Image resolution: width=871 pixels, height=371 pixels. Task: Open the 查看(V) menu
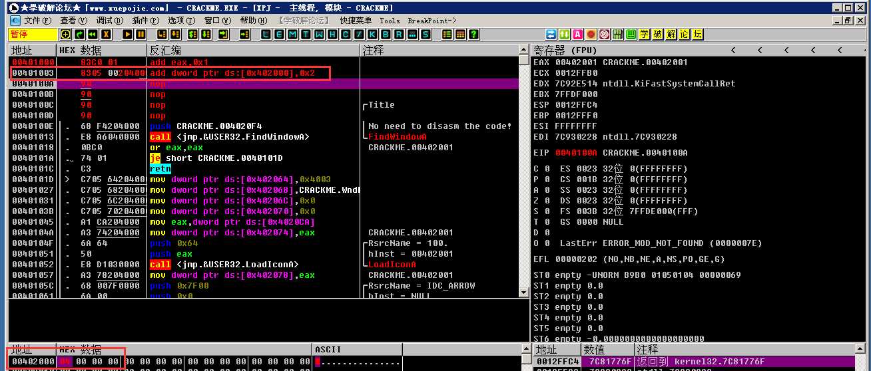pyautogui.click(x=73, y=21)
